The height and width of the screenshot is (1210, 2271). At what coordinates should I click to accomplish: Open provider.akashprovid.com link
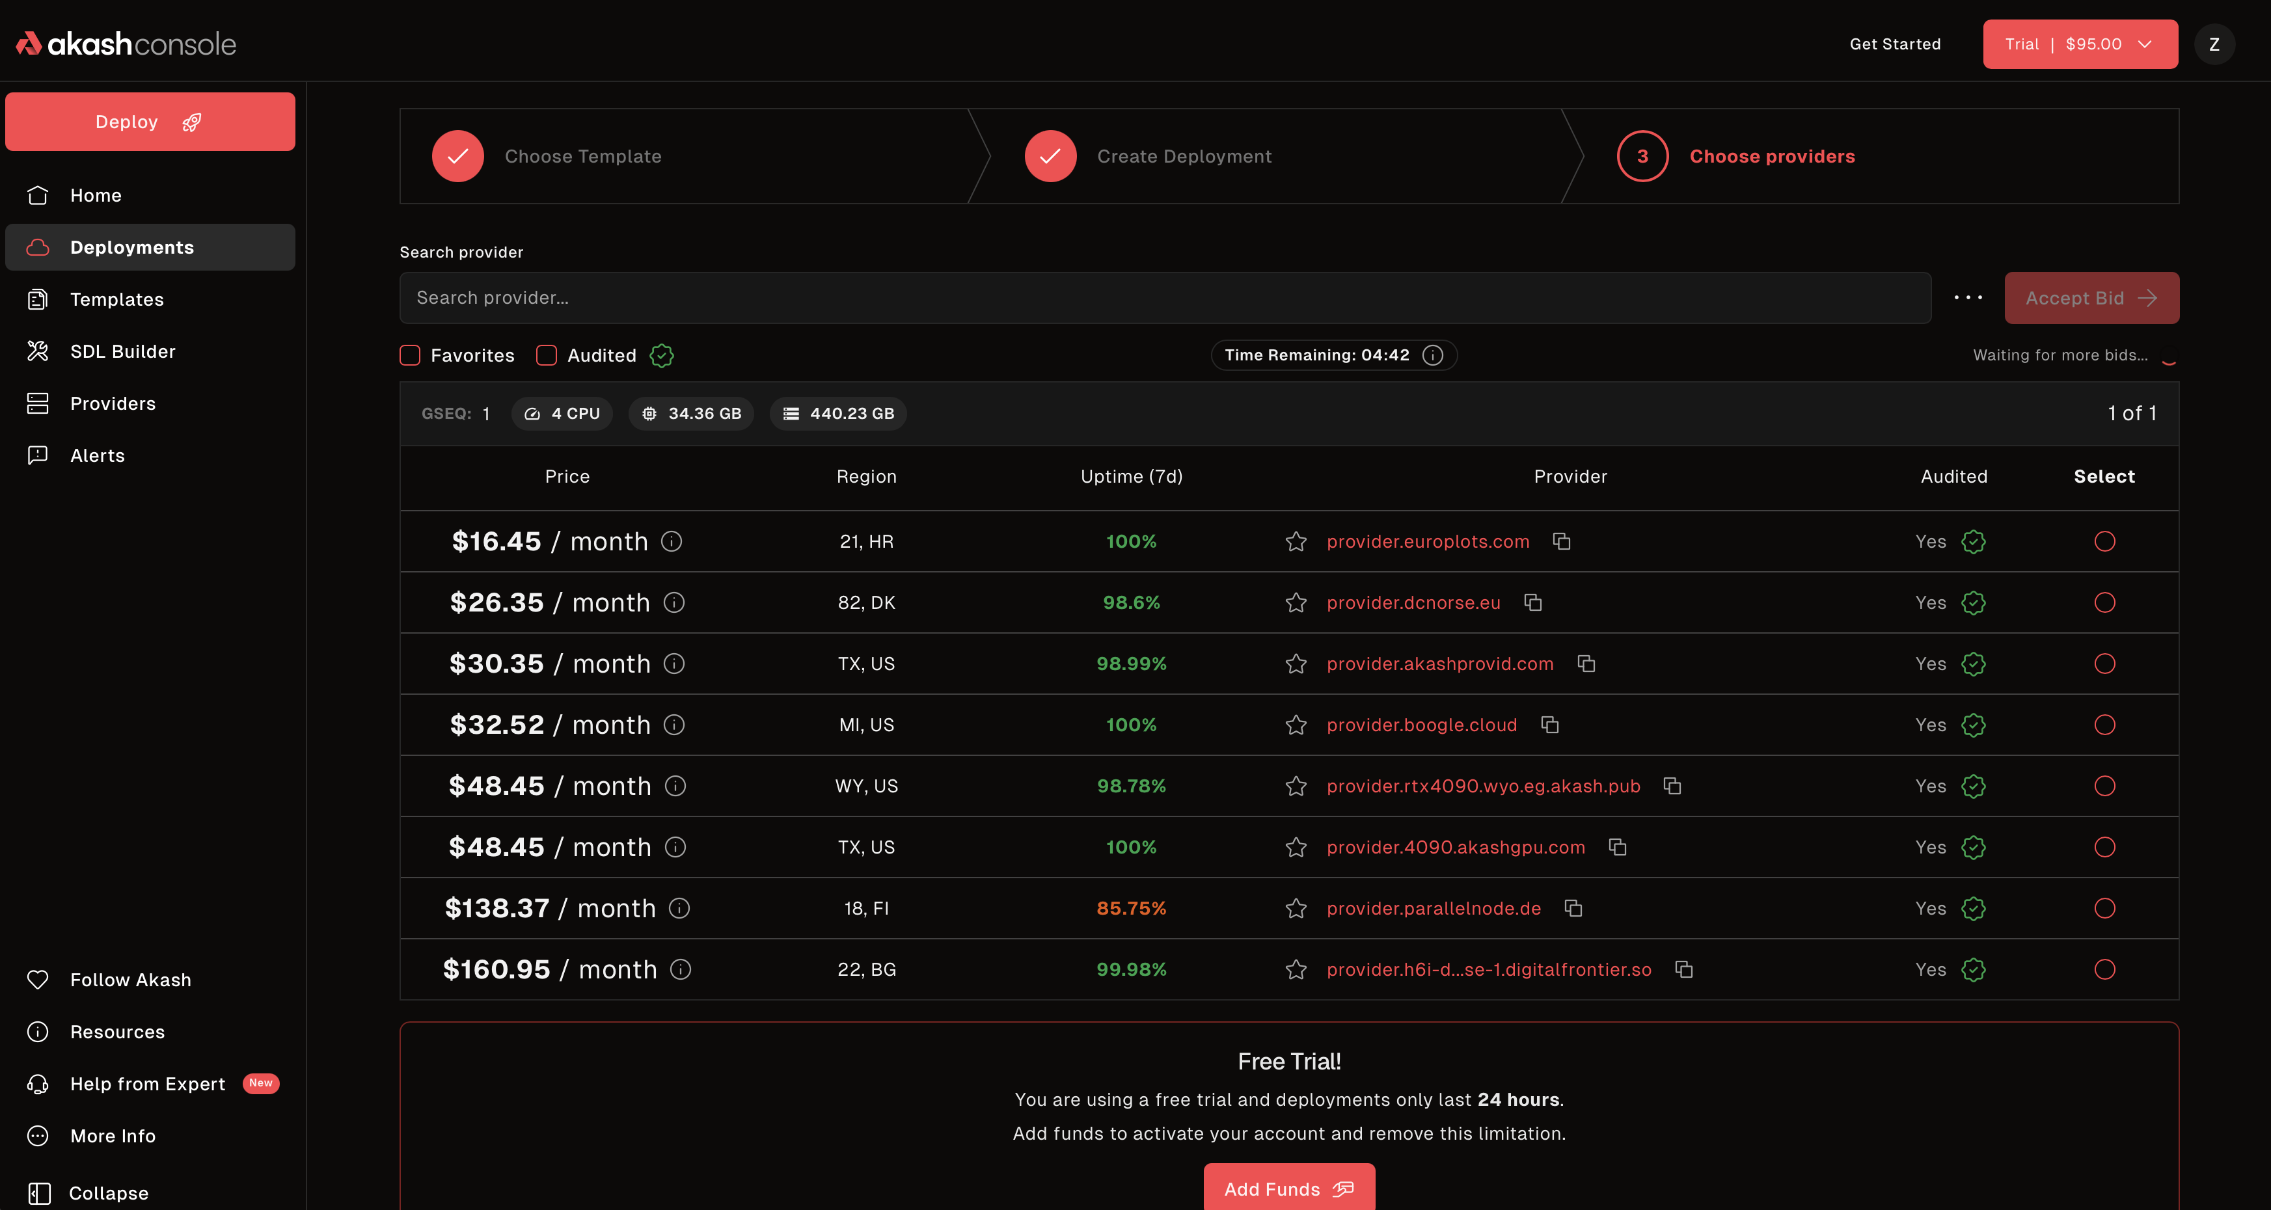coord(1439,664)
